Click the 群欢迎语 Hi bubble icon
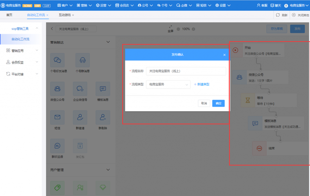This screenshot has width=310, height=196. pyautogui.click(x=57, y=146)
